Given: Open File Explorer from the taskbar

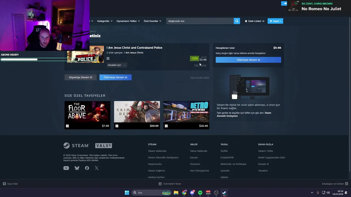Looking at the screenshot, I should (176, 193).
